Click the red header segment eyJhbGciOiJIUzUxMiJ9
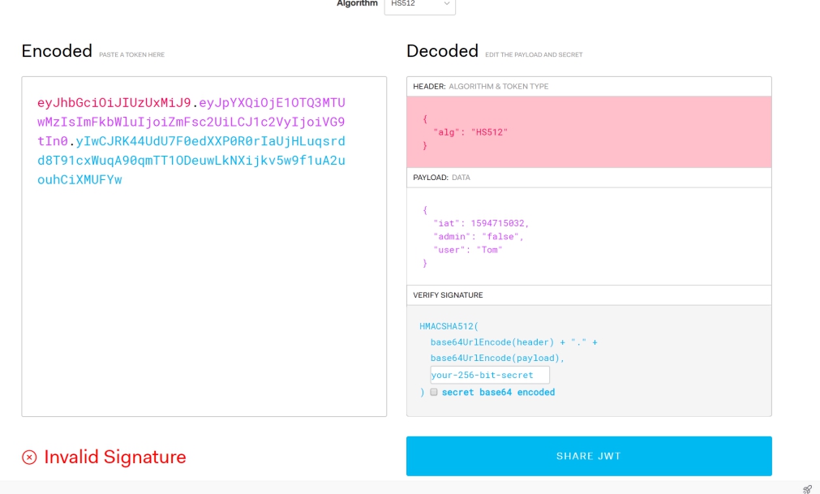 point(114,102)
